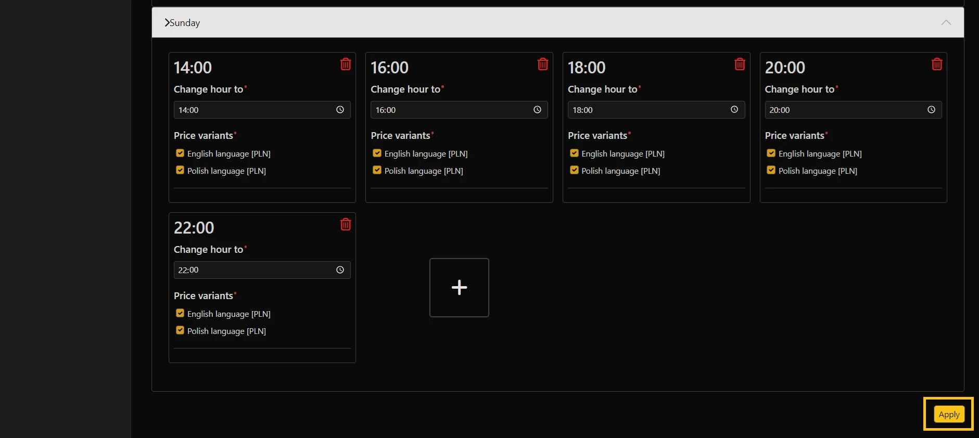Toggle Polish language in 22:00 slot

[x=180, y=330]
